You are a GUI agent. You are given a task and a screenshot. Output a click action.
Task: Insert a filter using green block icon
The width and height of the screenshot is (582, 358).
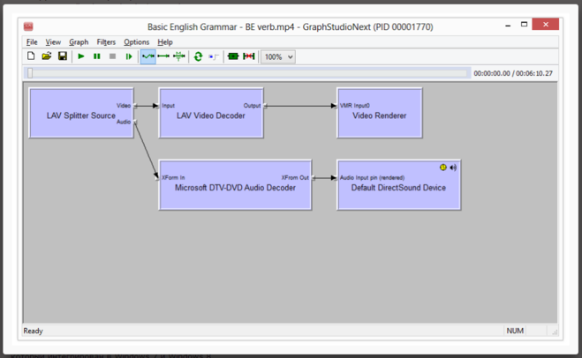[233, 56]
